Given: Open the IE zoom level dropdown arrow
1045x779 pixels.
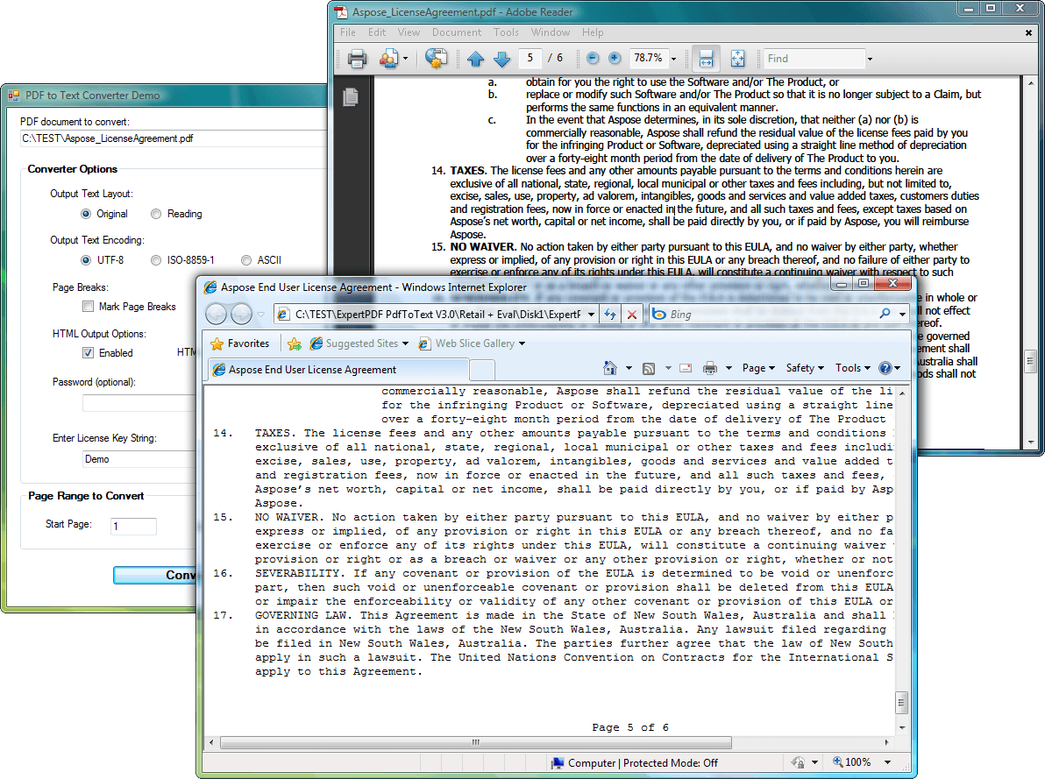Looking at the screenshot, I should click(888, 762).
